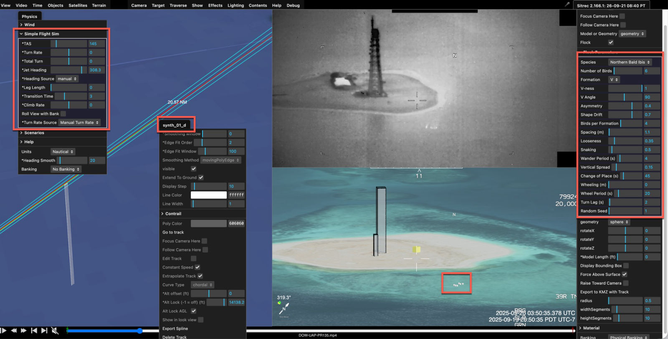Open the Heading Source dropdown
This screenshot has height=339, width=668.
tap(67, 79)
